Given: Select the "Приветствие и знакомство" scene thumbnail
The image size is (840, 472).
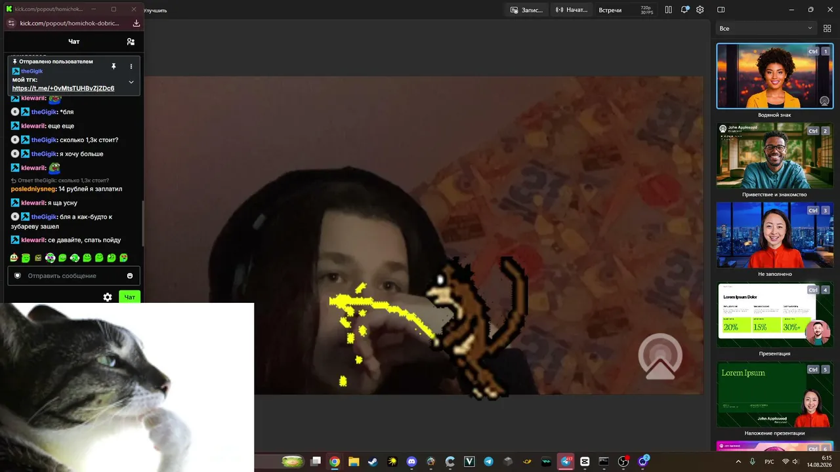Looking at the screenshot, I should (x=774, y=155).
